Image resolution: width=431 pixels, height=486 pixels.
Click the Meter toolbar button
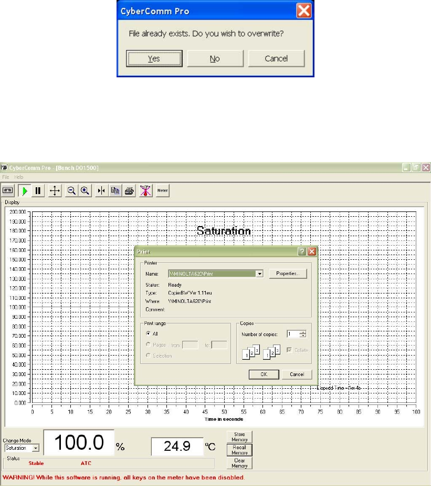162,190
